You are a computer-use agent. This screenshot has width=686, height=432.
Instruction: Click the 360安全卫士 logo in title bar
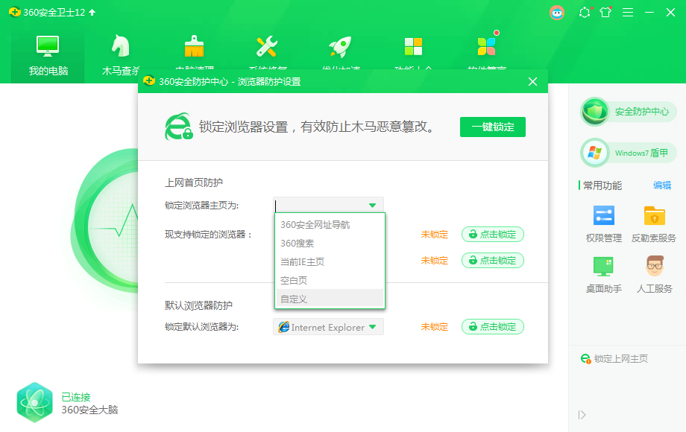click(14, 12)
